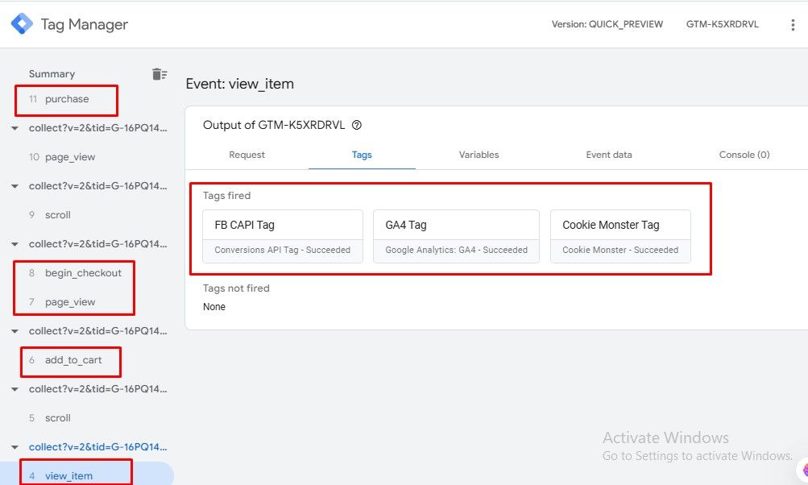The image size is (808, 485).
Task: Select the Summary entry in sidebar
Action: [x=52, y=74]
